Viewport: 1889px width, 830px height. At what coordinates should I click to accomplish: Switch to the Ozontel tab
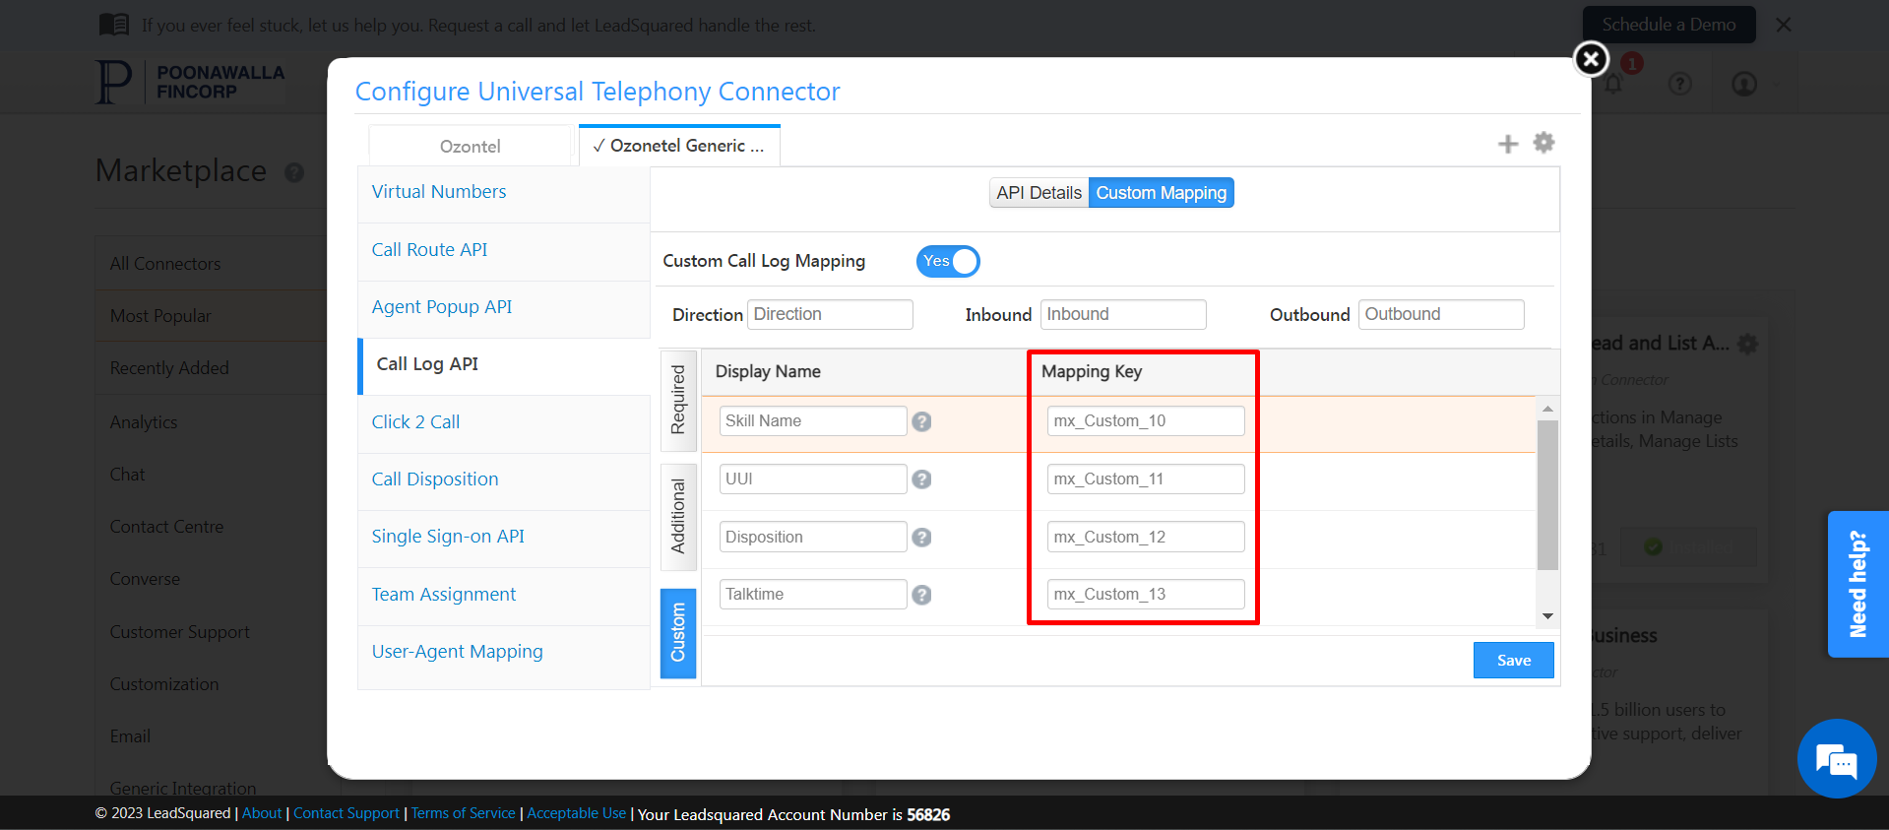coord(470,146)
